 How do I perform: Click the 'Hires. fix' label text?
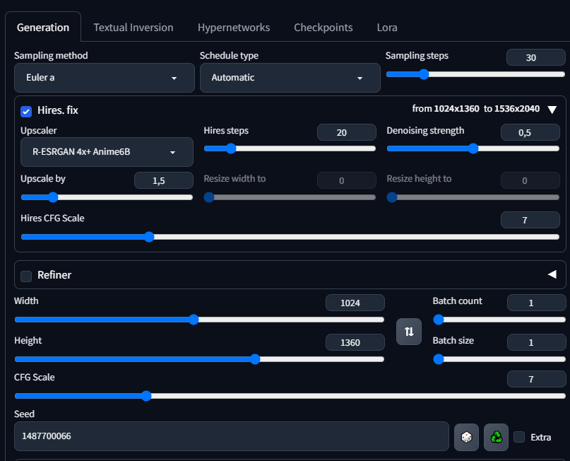(58, 110)
